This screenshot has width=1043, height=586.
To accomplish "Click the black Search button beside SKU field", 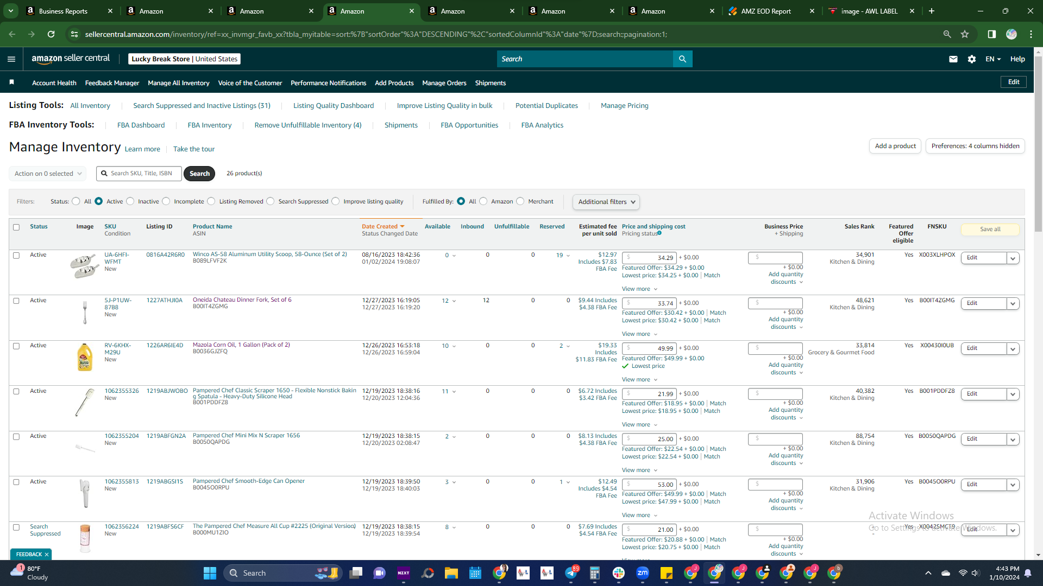I will coord(199,174).
